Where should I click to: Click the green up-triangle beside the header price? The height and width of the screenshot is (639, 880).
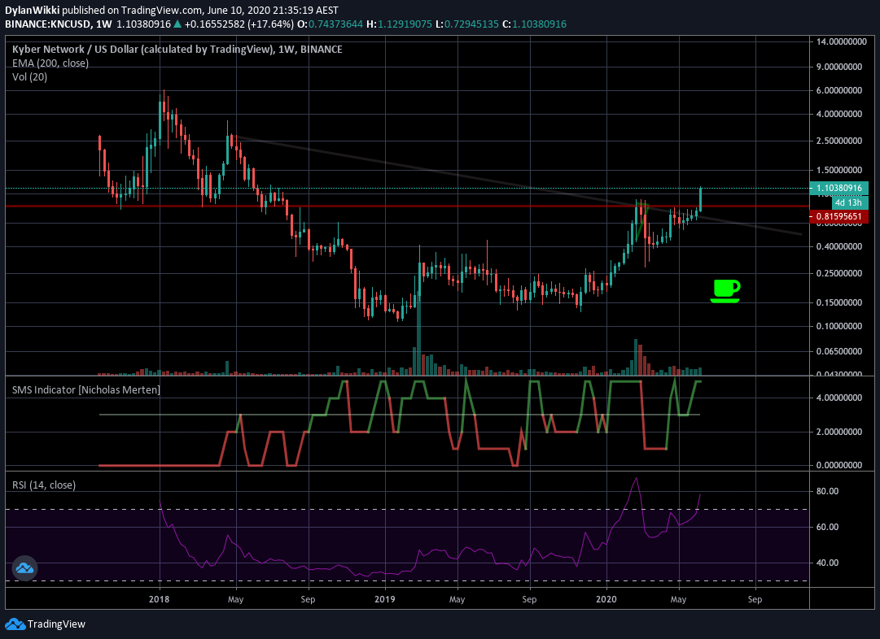click(x=177, y=24)
